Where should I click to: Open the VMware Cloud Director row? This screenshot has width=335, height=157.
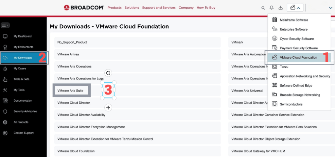click(x=137, y=103)
